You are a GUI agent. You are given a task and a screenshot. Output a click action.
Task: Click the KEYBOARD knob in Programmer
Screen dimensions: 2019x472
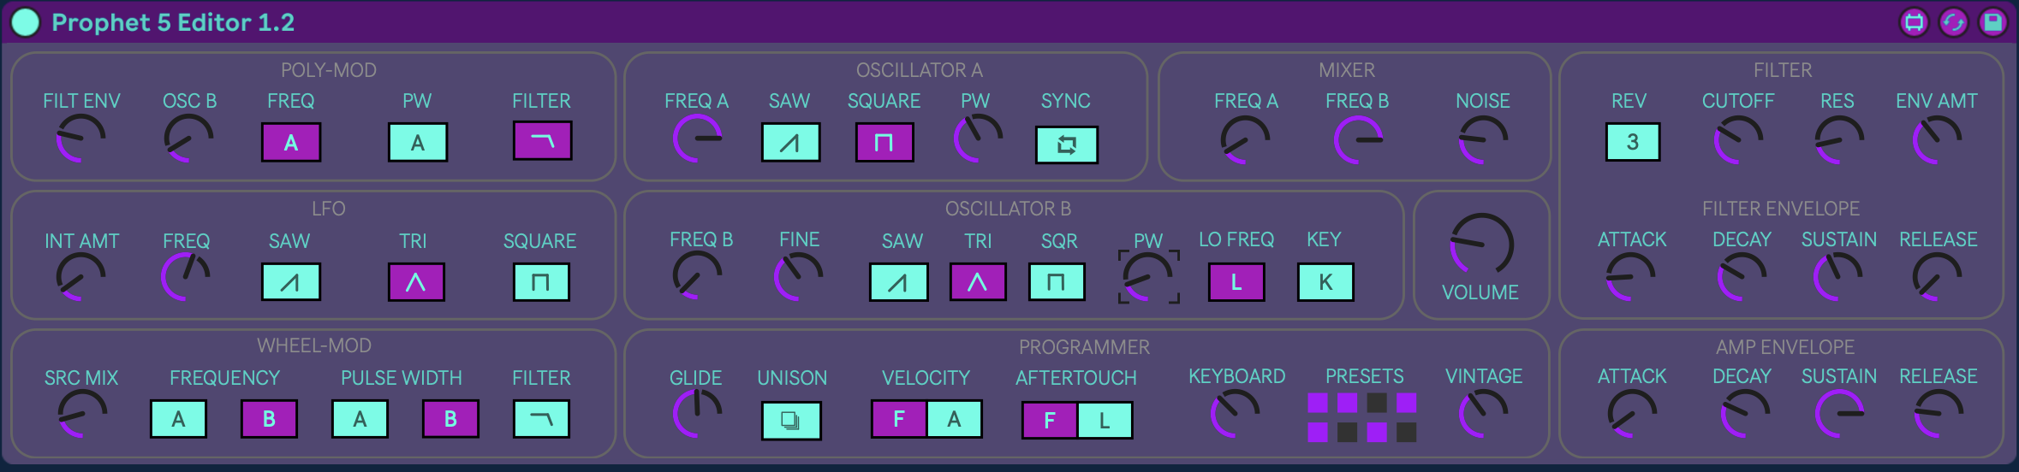tap(1236, 414)
